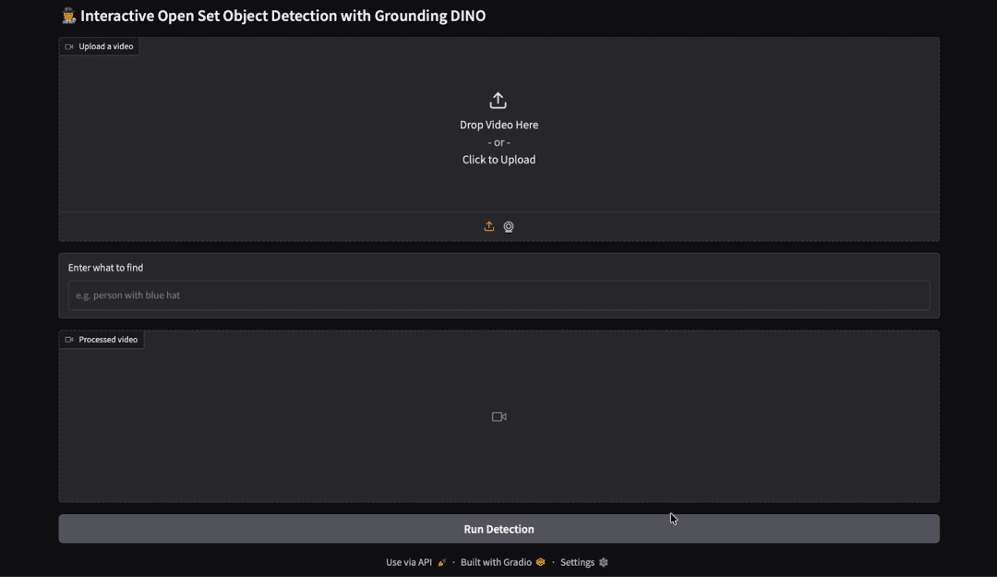Click the Click to Upload text
This screenshot has height=577, width=997.
coord(498,160)
